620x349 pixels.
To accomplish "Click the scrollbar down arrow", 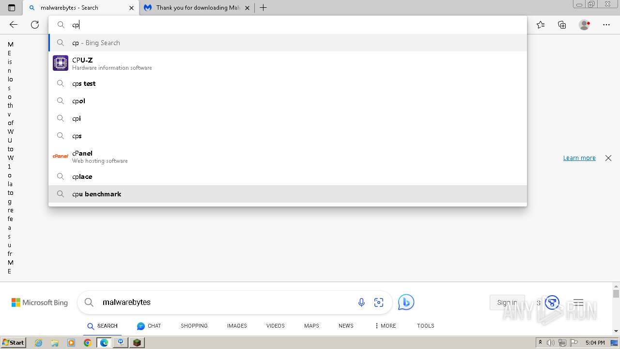I will click(616, 331).
